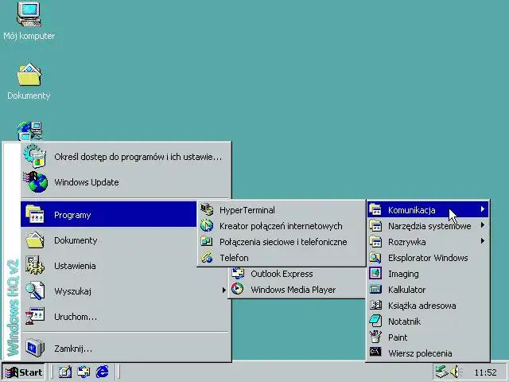Open the Dokumenty folder desktop icon
This screenshot has height=382, width=509.
point(29,75)
